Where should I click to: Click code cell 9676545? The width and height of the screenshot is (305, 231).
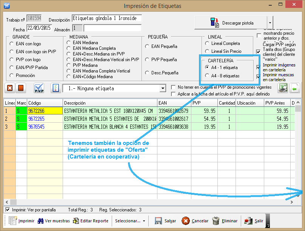click(x=45, y=127)
